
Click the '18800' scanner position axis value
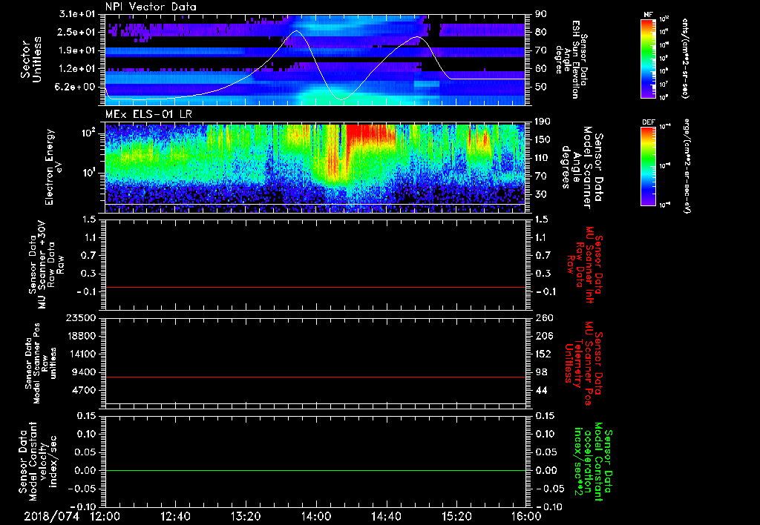[80, 336]
